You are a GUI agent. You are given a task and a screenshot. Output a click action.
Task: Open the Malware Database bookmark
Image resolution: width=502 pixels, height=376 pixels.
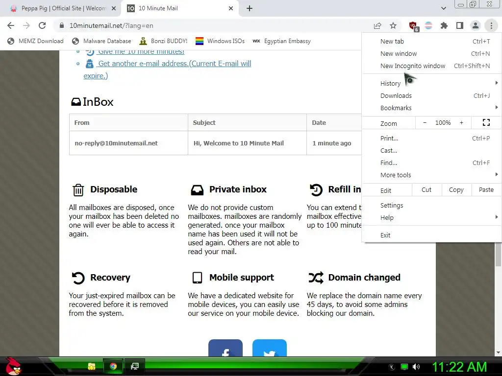pos(101,41)
